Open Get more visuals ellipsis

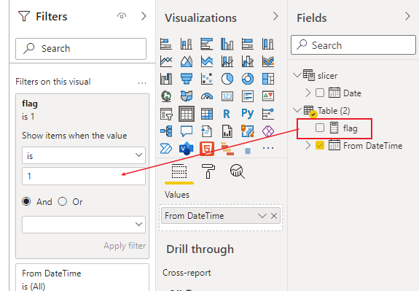tap(268, 147)
